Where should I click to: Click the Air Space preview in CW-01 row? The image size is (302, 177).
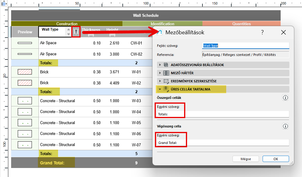pos(25,43)
